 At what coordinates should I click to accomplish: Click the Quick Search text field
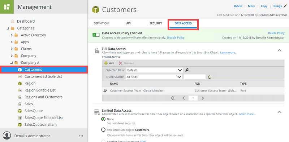click(194, 77)
